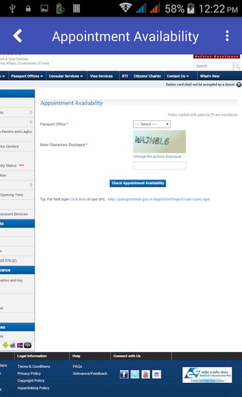The image size is (242, 397).
Task: Click the Windows app icon
Action: [x=20, y=345]
